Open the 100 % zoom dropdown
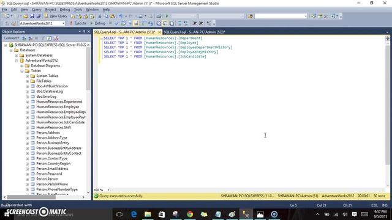 [108, 190]
